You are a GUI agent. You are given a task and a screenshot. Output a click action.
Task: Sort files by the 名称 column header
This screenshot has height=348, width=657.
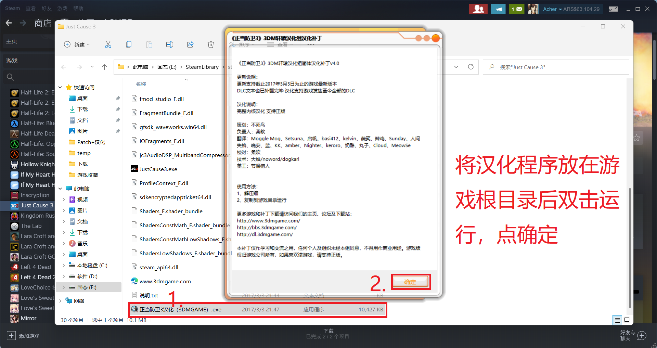coord(141,84)
